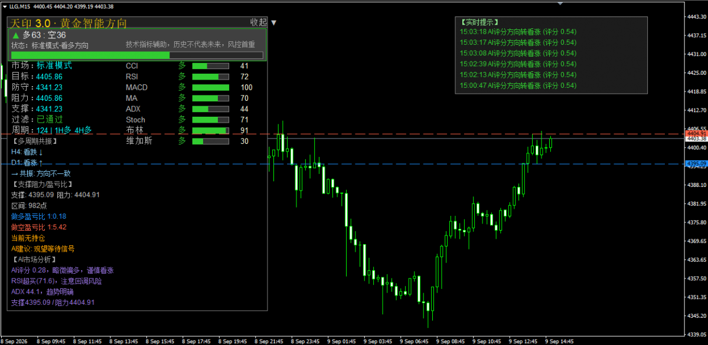
Task: Click the RSI strength bar
Action: (x=210, y=77)
